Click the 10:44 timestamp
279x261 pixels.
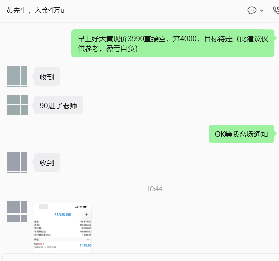point(154,189)
